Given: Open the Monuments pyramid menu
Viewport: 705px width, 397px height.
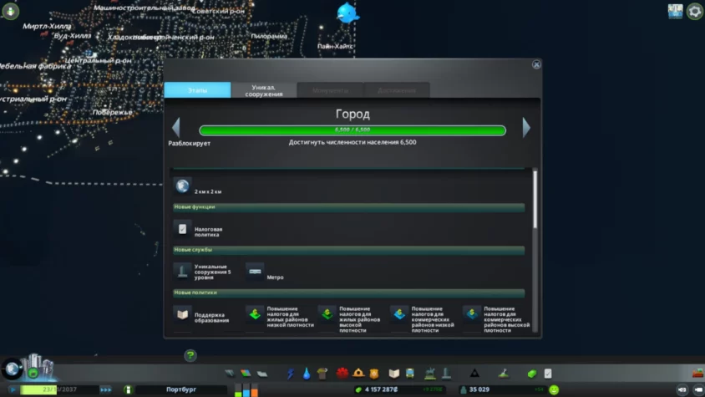Looking at the screenshot, I should point(474,373).
